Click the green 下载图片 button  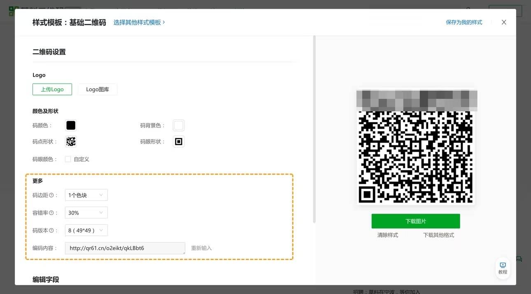pyautogui.click(x=416, y=221)
